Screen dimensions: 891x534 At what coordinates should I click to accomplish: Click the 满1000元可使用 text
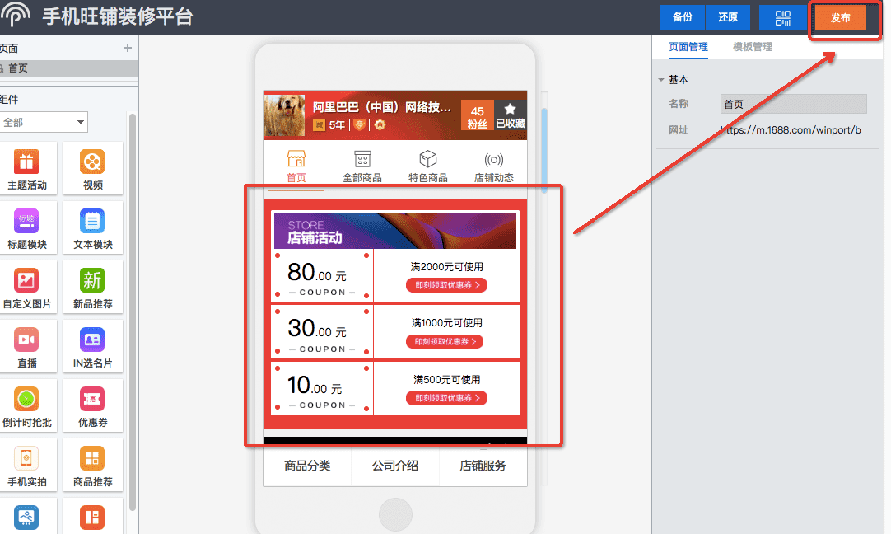(x=446, y=323)
